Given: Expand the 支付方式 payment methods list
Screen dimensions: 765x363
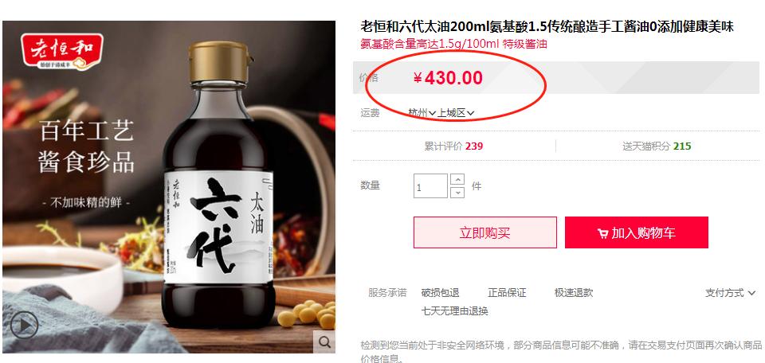Looking at the screenshot, I should coord(730,293).
